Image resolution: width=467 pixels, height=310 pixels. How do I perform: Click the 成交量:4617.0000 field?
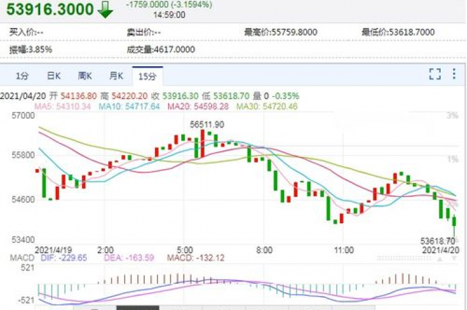(x=161, y=49)
